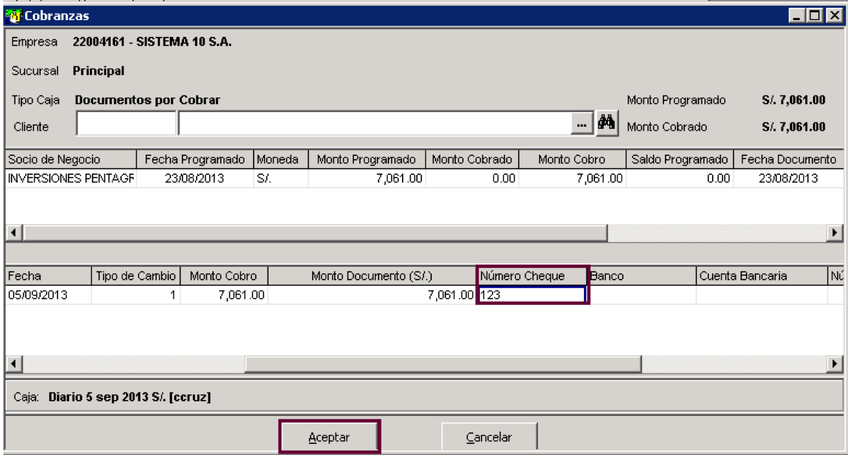Click the 05/09/2013 Fecha cell

click(49, 294)
